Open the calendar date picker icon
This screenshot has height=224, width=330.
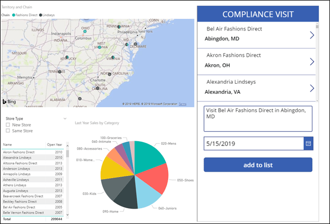point(308,143)
